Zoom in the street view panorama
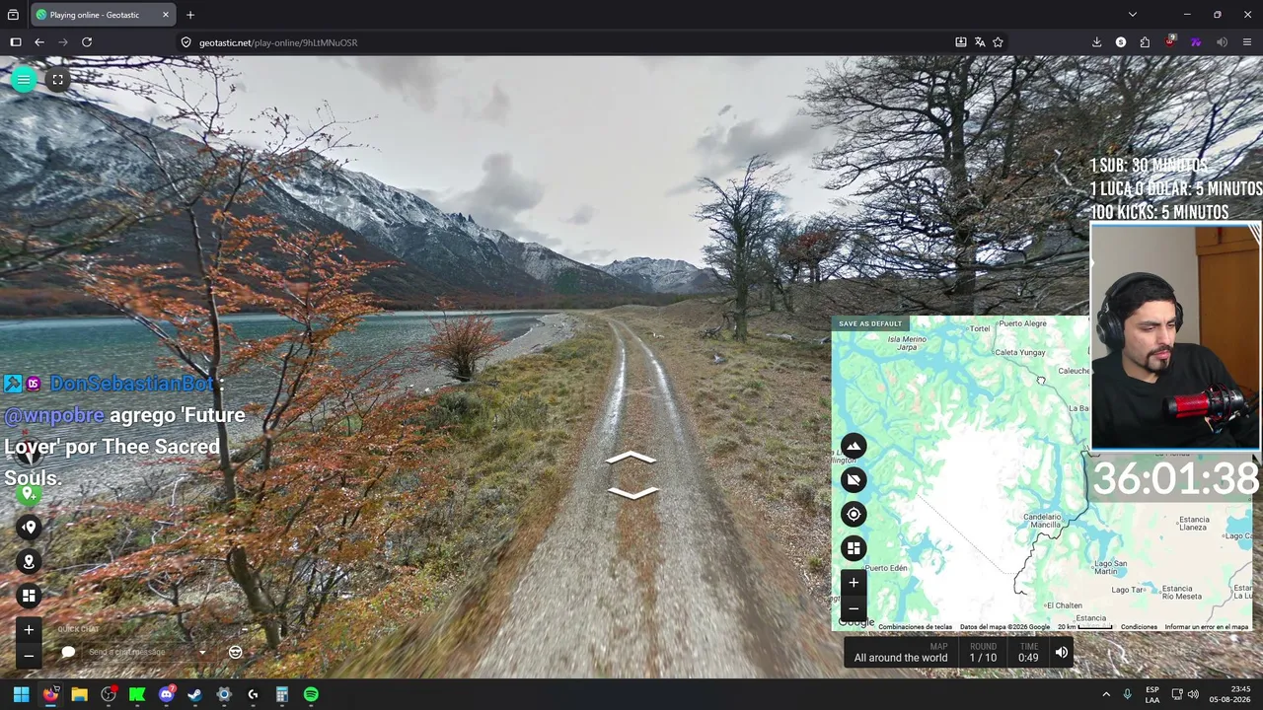This screenshot has width=1263, height=710. tap(29, 630)
